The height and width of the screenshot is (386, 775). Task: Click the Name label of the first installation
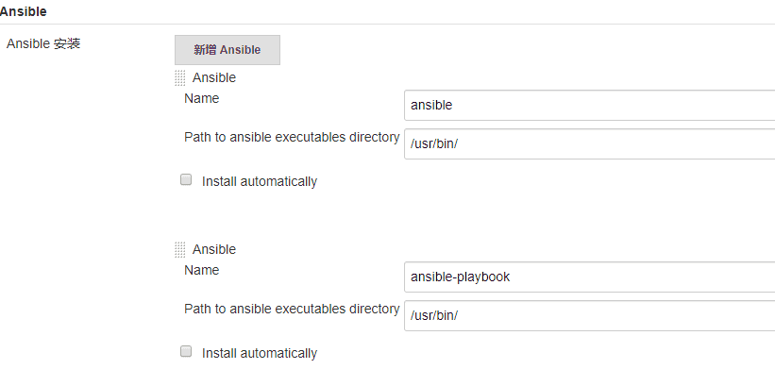[x=201, y=98]
